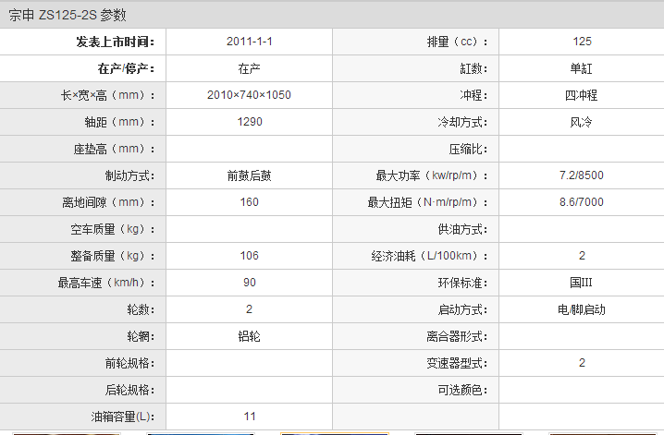Select the 变速器型式 label
The width and height of the screenshot is (664, 435).
pyautogui.click(x=458, y=363)
